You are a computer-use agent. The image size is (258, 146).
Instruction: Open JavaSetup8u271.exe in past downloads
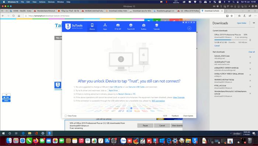coord(222,62)
